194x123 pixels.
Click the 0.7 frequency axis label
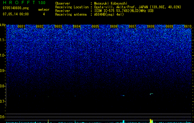point(3,101)
